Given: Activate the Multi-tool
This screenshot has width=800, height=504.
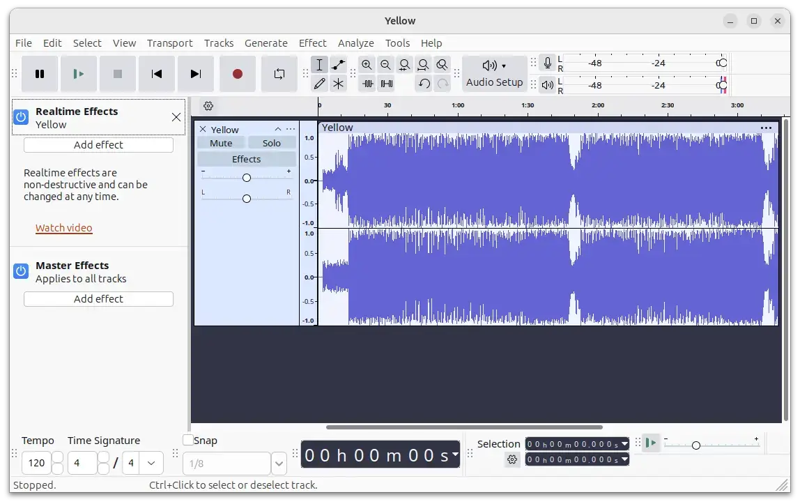Looking at the screenshot, I should [x=339, y=84].
